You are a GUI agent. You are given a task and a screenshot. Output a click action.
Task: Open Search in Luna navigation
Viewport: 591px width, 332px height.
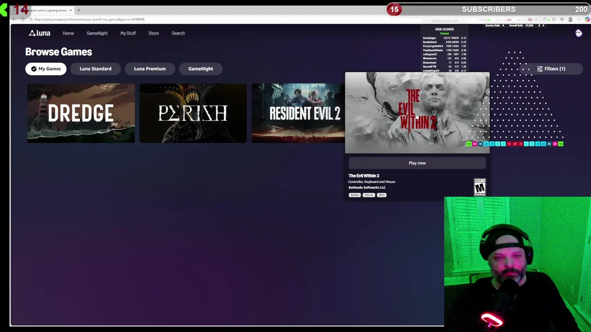[178, 33]
